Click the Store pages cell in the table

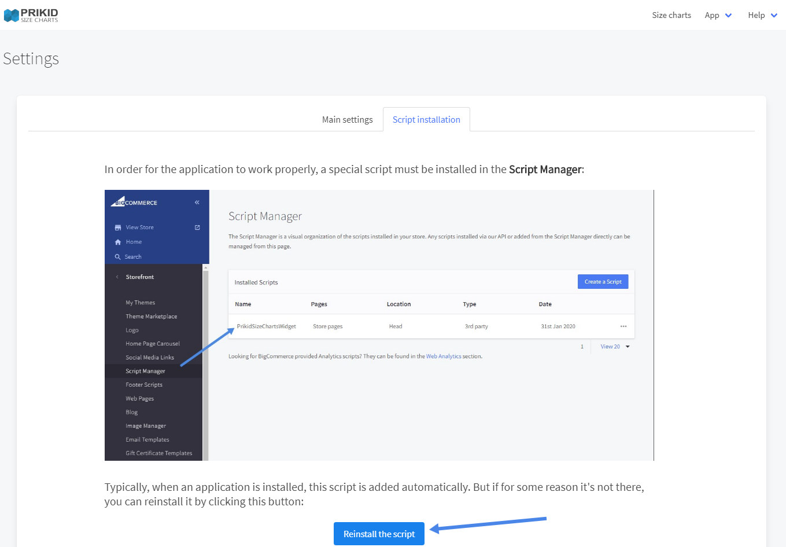pyautogui.click(x=328, y=326)
